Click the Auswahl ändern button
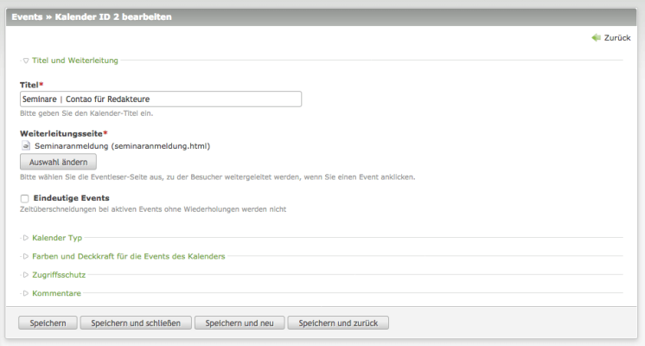 [58, 162]
